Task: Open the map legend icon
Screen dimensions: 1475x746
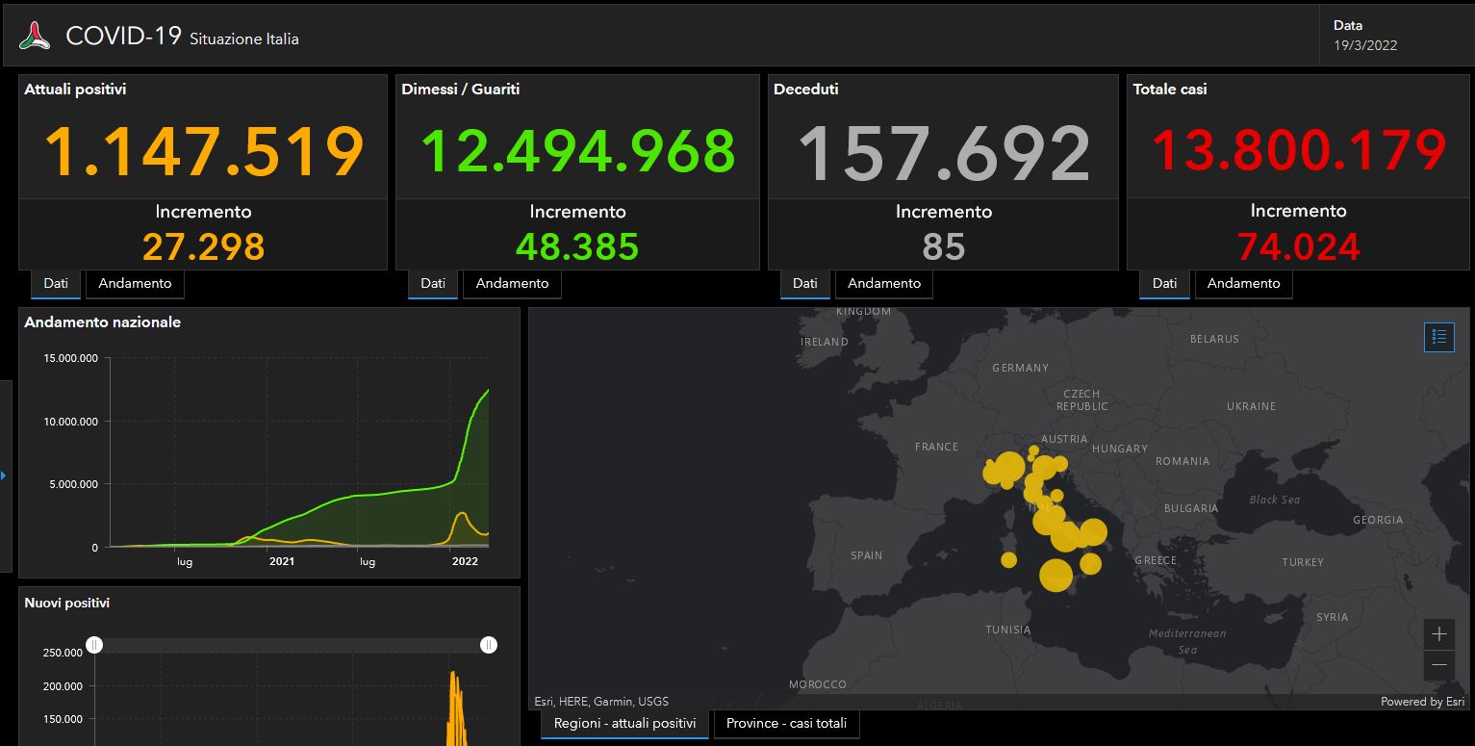Action: tap(1438, 337)
